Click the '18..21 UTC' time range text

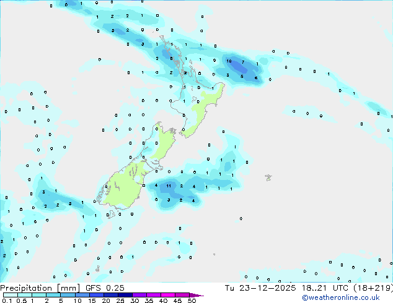coord(325,288)
